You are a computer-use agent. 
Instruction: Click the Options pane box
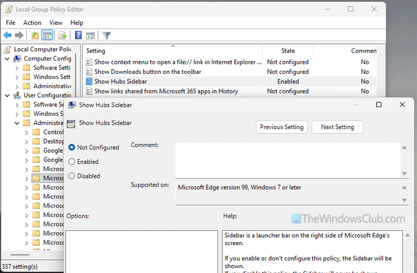(142, 252)
